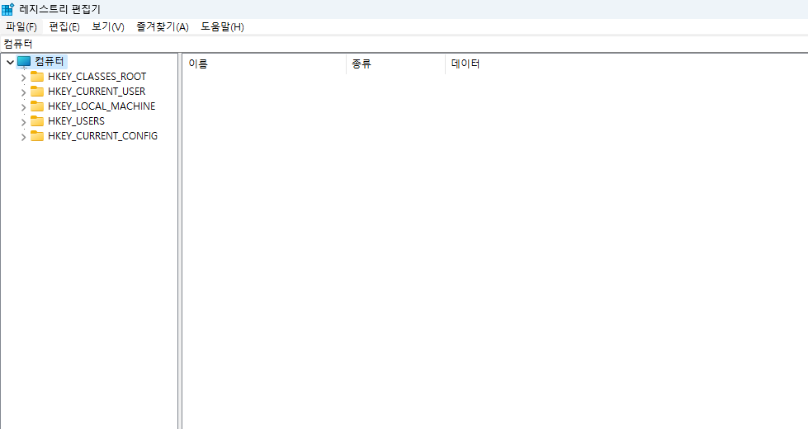
Task: Expand HKEY_CLASSES_ROOT chevron
Action: [23, 78]
